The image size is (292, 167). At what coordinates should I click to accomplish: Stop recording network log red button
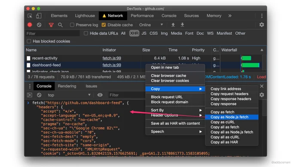pos(30,25)
